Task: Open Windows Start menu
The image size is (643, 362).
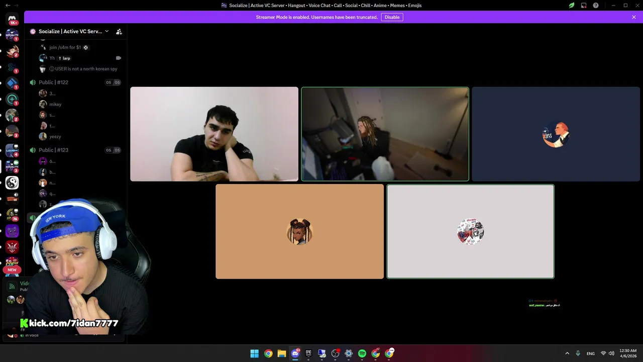Action: pos(255,353)
